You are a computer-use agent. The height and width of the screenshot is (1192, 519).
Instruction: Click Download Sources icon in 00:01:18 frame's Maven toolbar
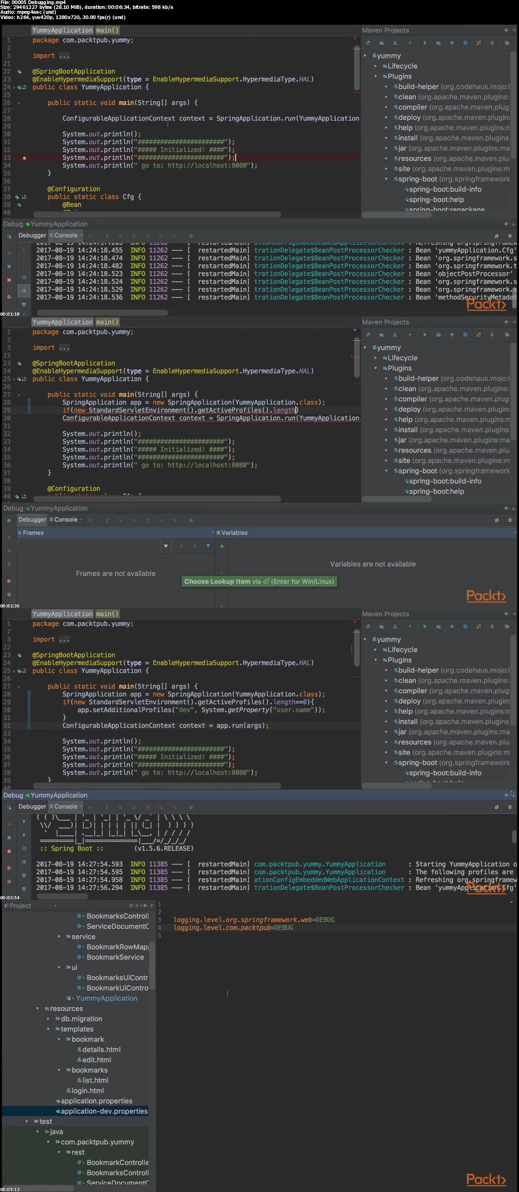click(395, 43)
